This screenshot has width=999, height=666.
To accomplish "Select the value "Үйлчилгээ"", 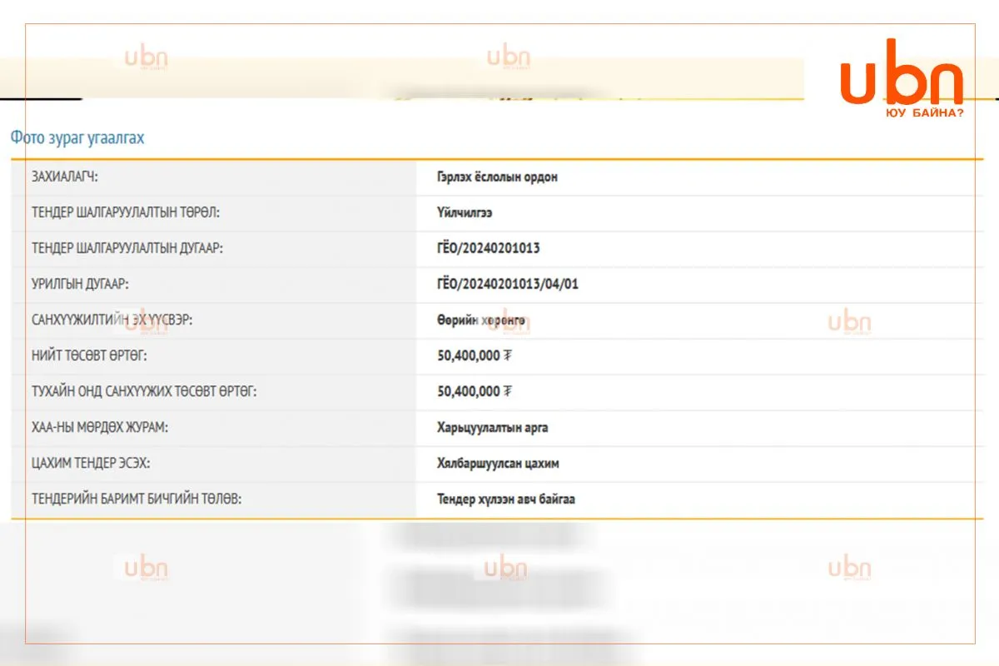I will click(x=465, y=213).
